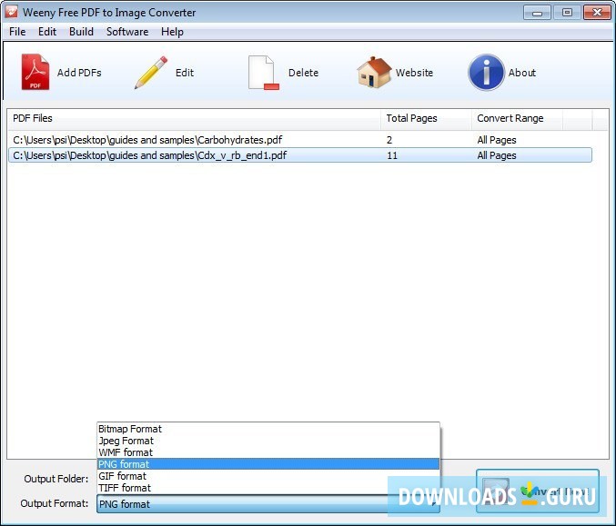Viewport: 616px width, 526px height.
Task: Click the Delete toolbar label
Action: (303, 73)
